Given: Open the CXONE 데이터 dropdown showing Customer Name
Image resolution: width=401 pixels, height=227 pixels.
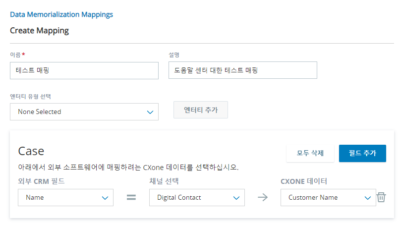Looking at the screenshot, I should 328,198.
